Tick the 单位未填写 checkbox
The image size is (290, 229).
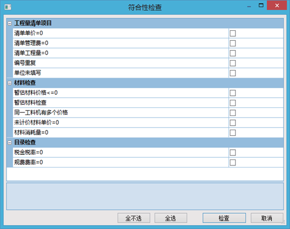233,73
